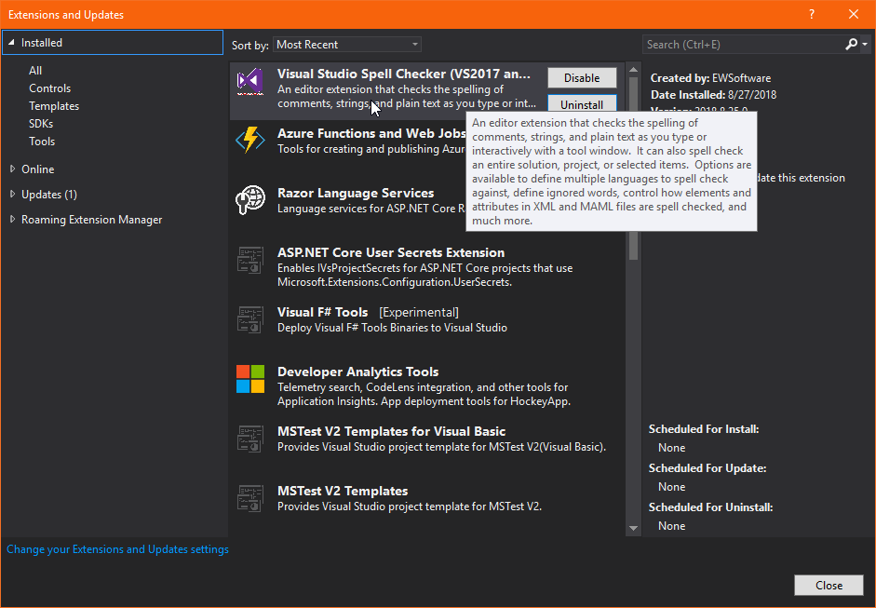This screenshot has height=608, width=876.
Task: Select the Razor Language Services title
Action: [356, 194]
